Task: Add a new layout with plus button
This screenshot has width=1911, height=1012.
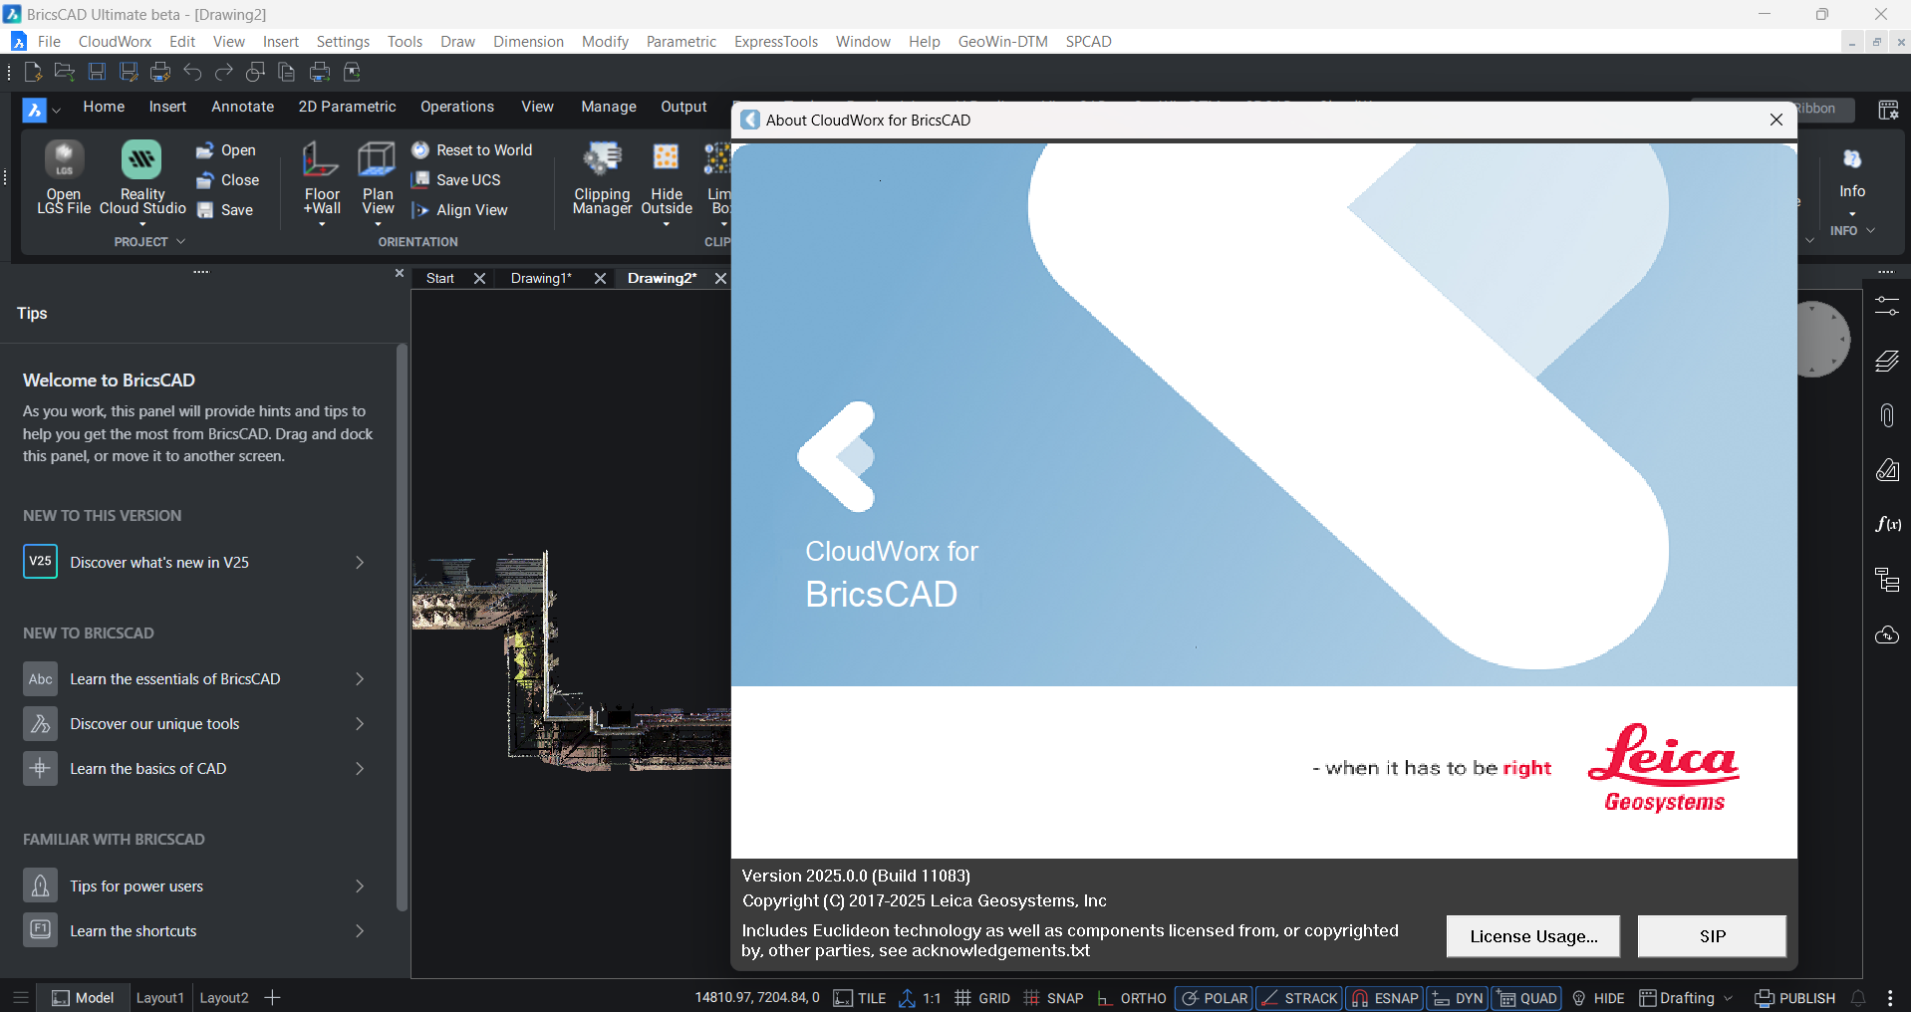Action: click(272, 998)
